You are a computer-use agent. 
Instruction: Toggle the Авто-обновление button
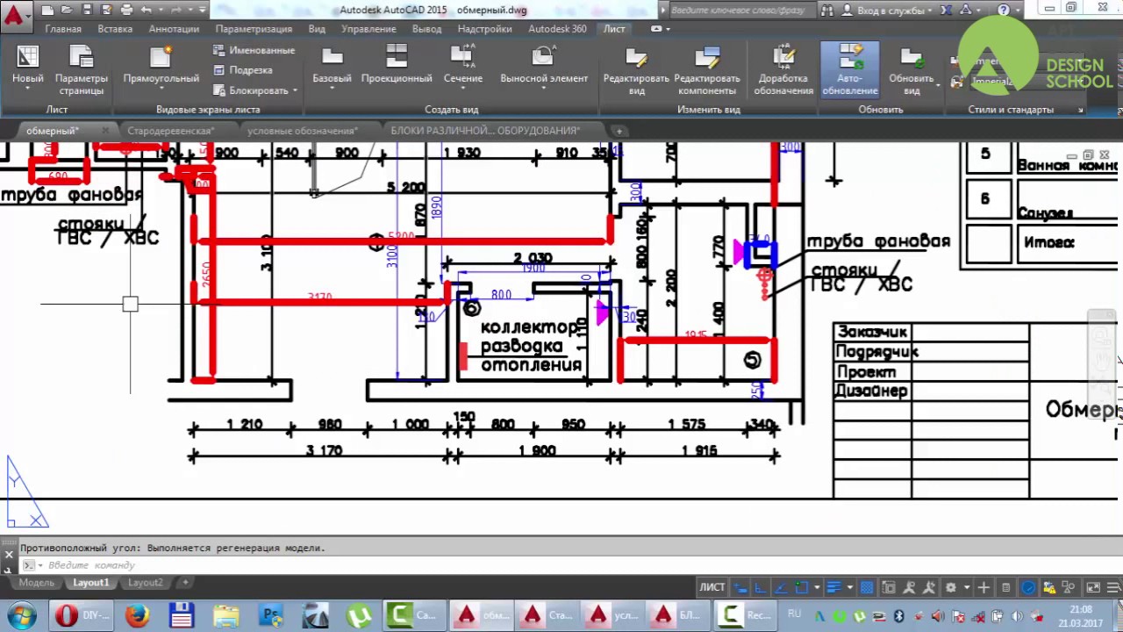(849, 69)
